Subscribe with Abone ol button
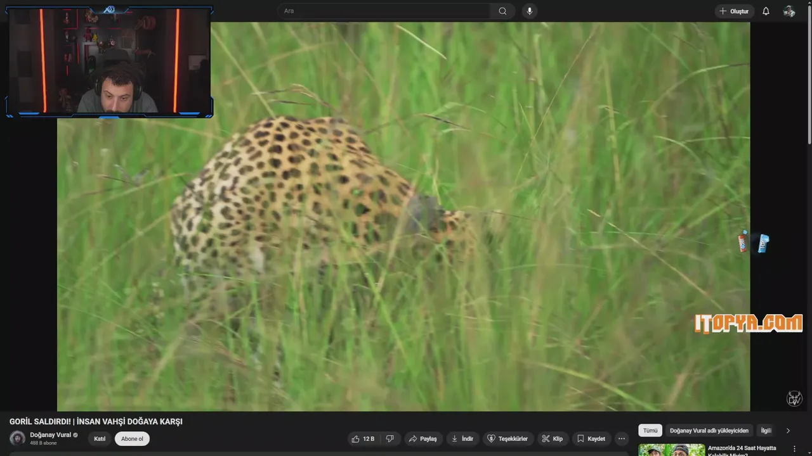This screenshot has height=456, width=812. tap(132, 439)
